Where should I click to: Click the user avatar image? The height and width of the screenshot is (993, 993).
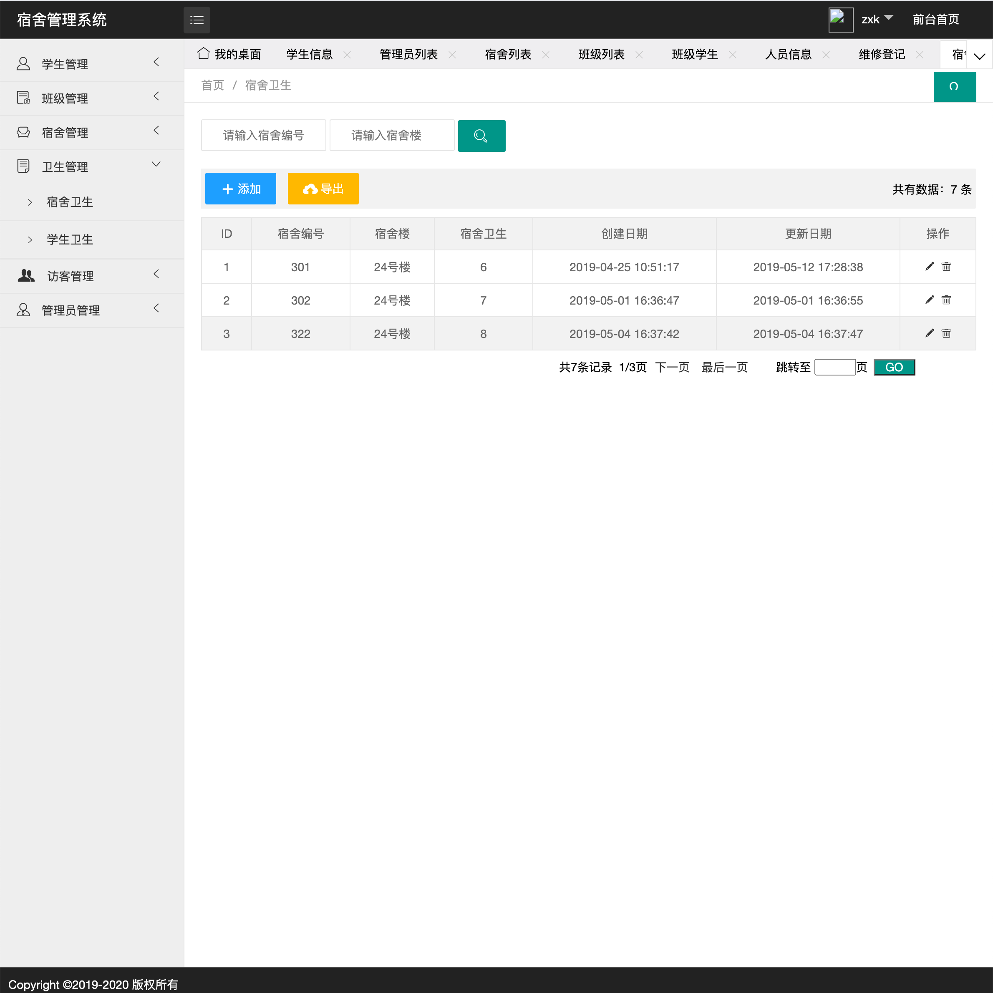click(840, 20)
